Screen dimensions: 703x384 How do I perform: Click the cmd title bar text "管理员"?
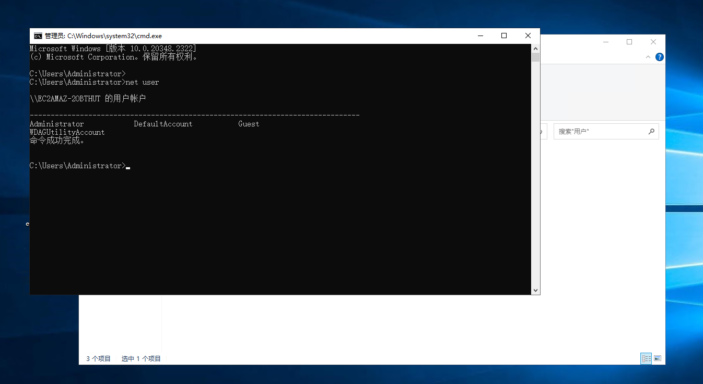(54, 36)
